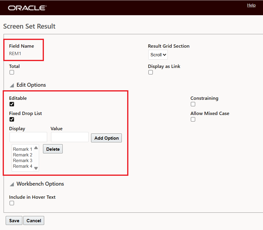The height and width of the screenshot is (230, 263).
Task: Enable the Constraining checkbox
Action: pos(193,104)
